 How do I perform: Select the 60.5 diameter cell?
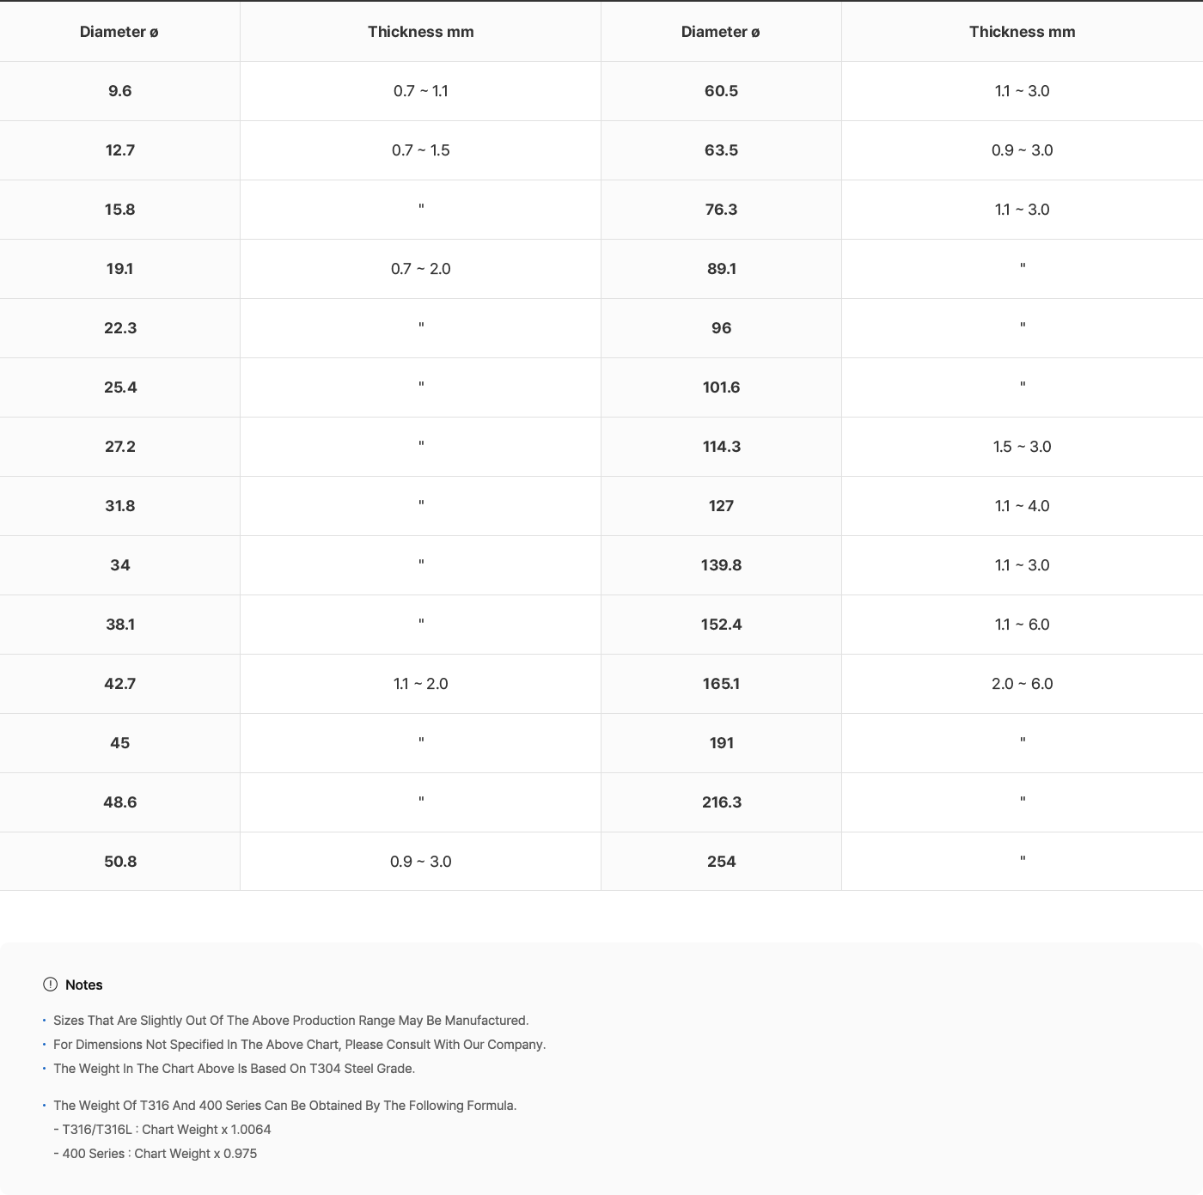pyautogui.click(x=721, y=91)
